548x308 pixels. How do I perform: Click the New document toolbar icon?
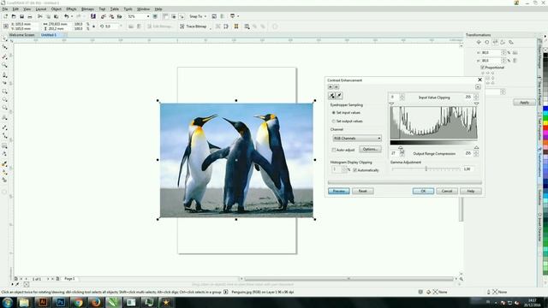[6, 16]
